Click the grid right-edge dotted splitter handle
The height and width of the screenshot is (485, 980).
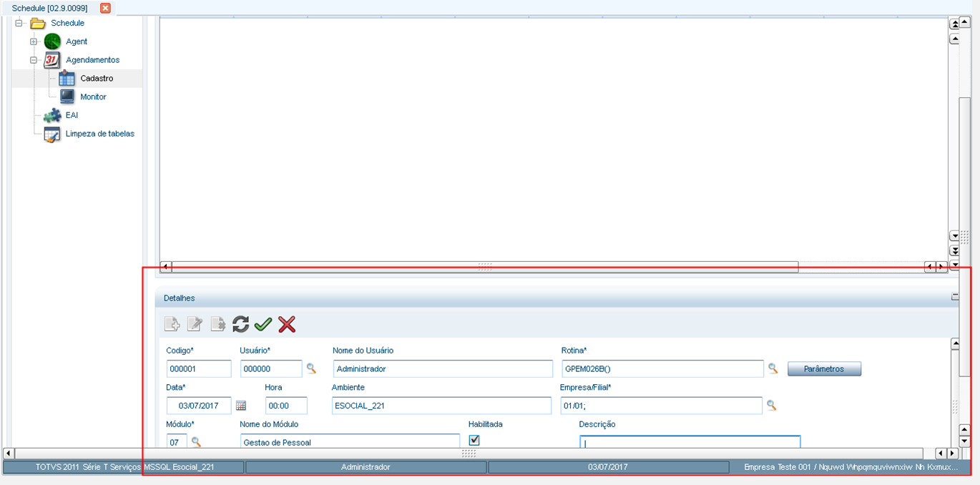(965, 237)
